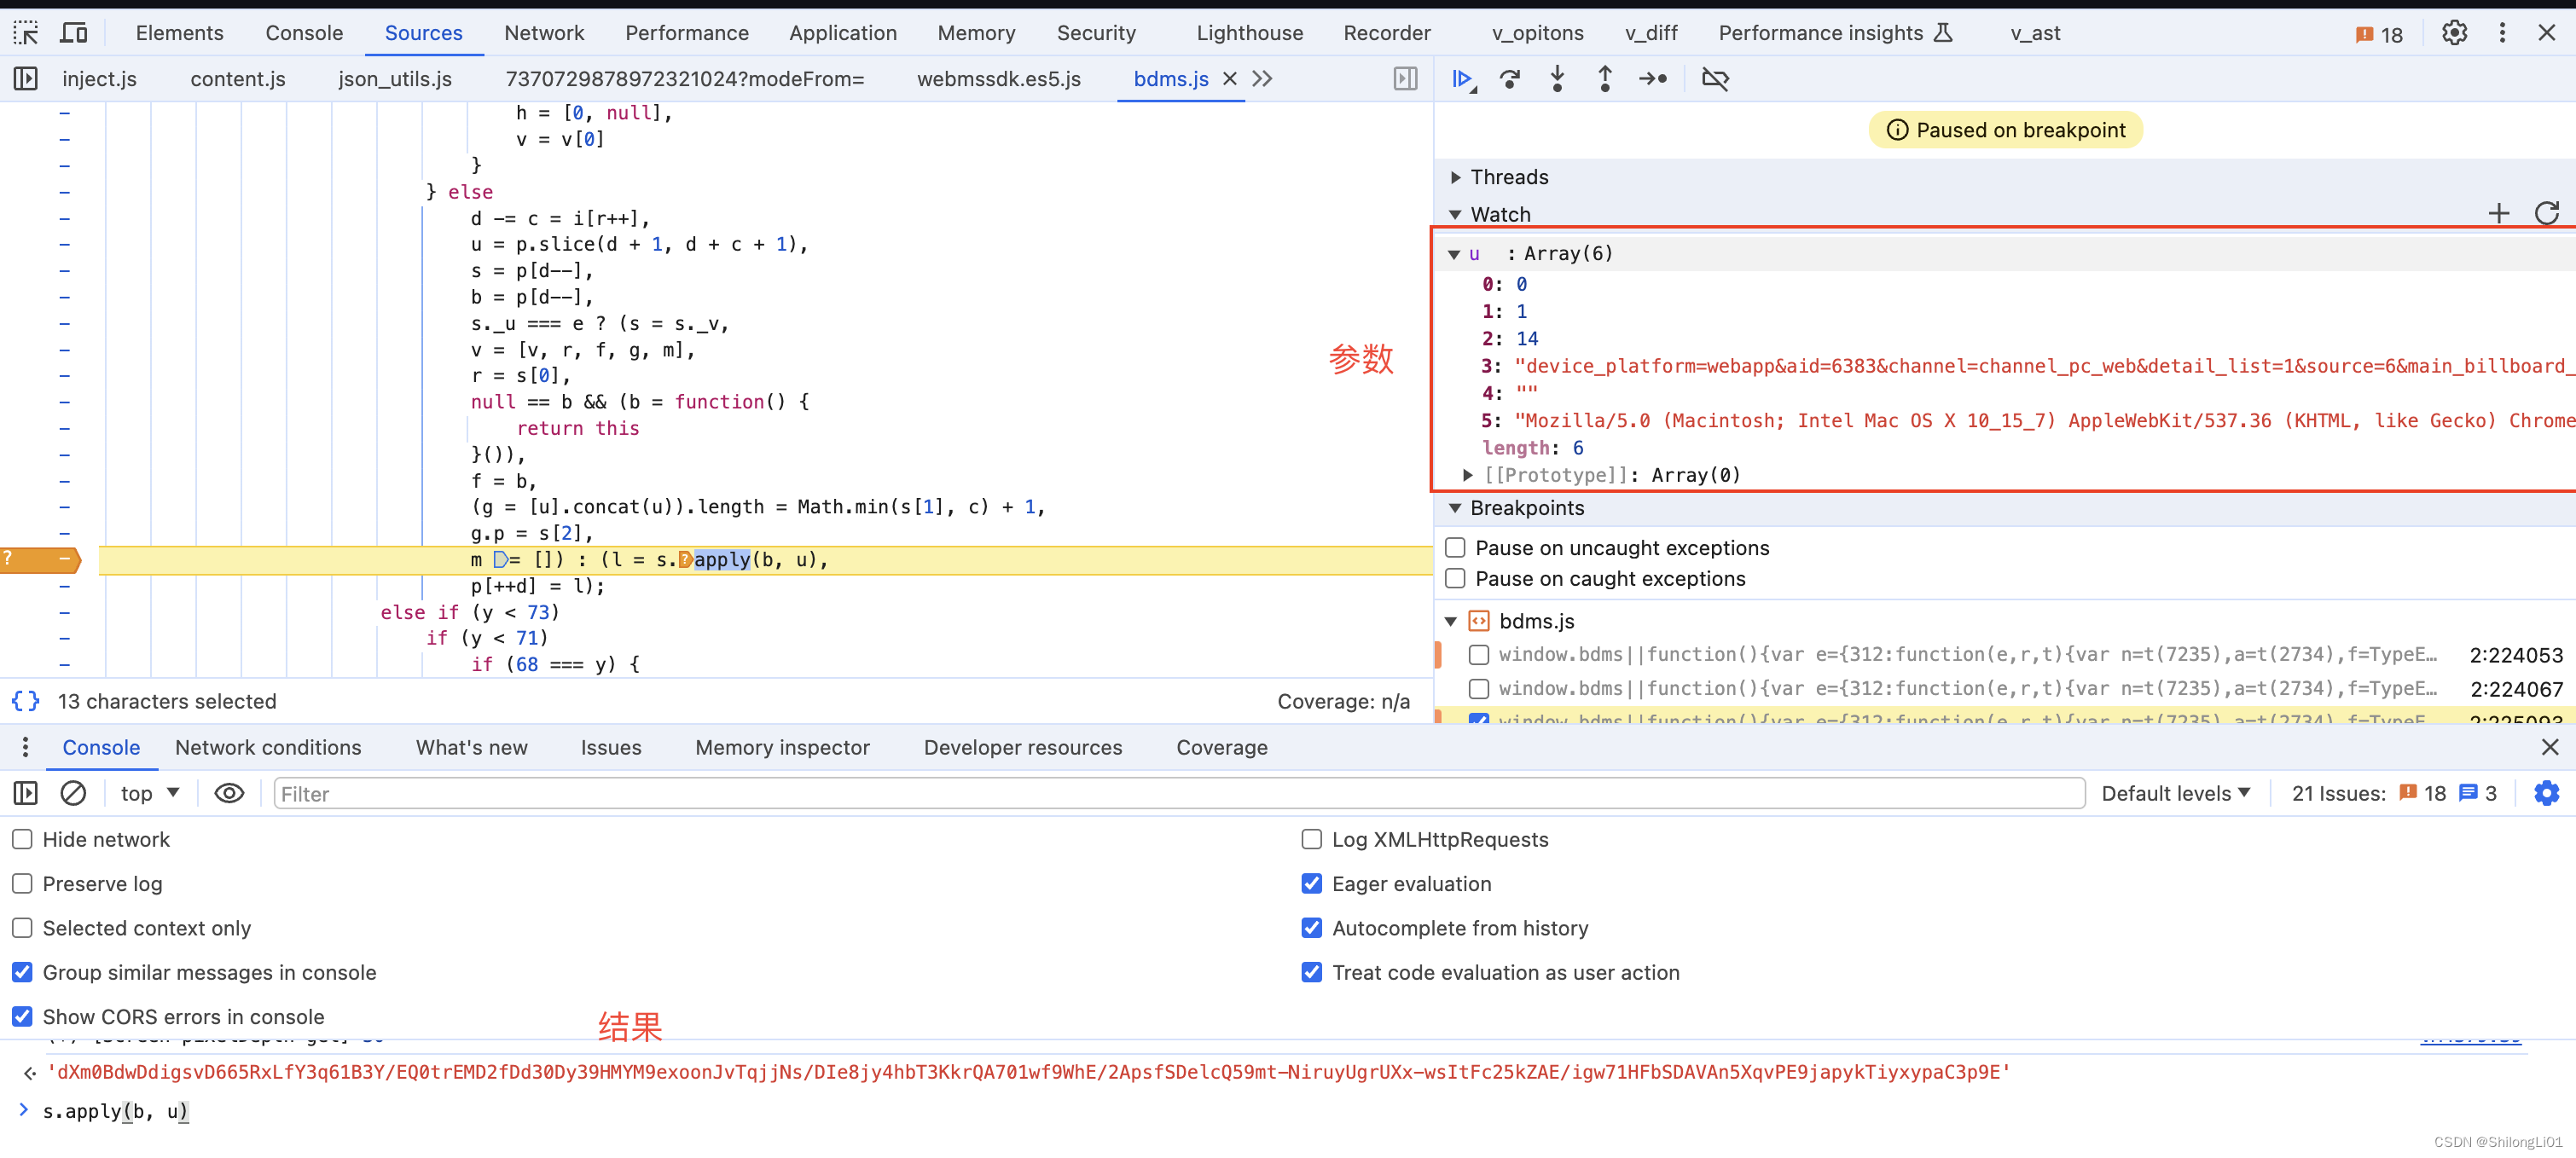The image size is (2576, 1158).
Task: Toggle the device toolbar icon
Action: tap(74, 33)
